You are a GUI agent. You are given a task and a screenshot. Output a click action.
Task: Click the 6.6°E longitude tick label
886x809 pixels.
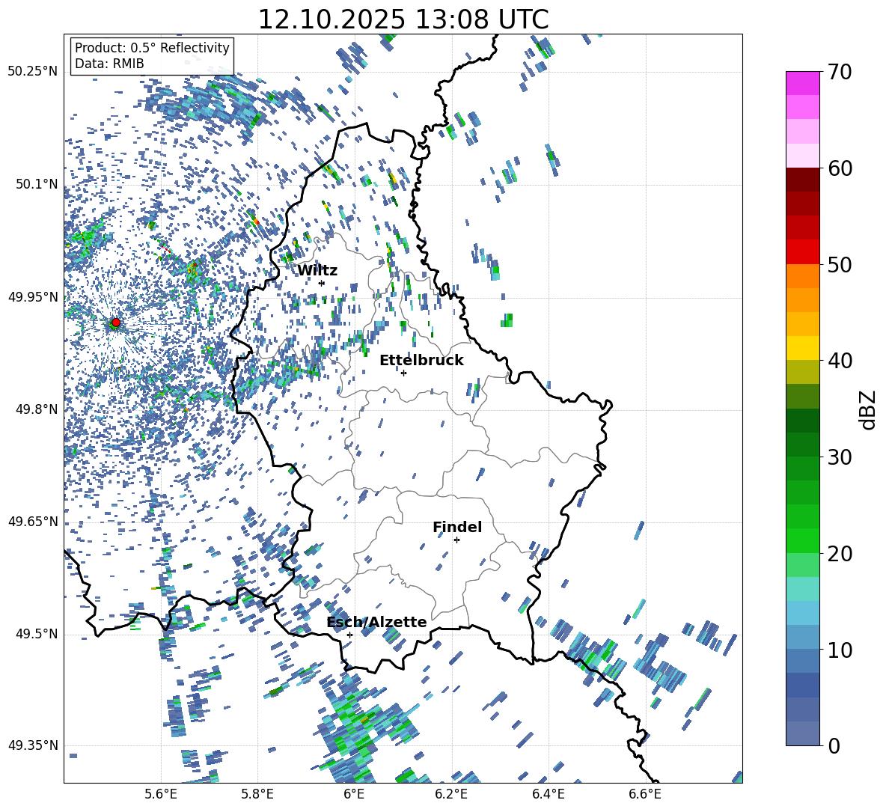click(x=645, y=793)
